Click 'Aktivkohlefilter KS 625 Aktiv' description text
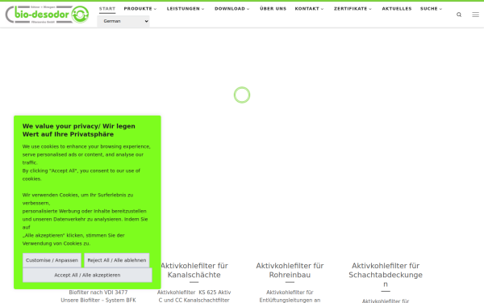Screen dimensions: 484x303 (194, 292)
